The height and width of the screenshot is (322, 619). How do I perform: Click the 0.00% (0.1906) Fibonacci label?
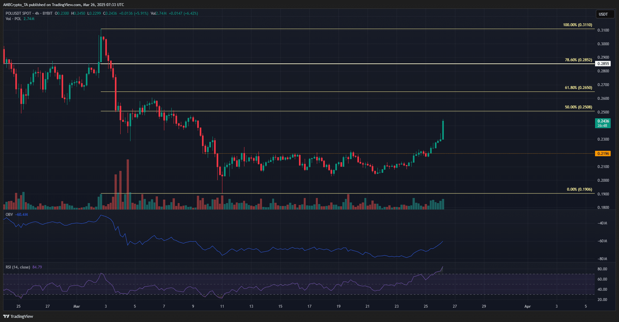point(579,189)
